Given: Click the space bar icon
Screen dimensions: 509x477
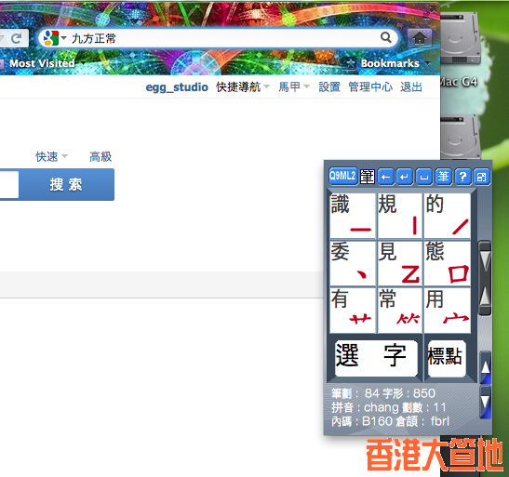Looking at the screenshot, I should point(424,177).
